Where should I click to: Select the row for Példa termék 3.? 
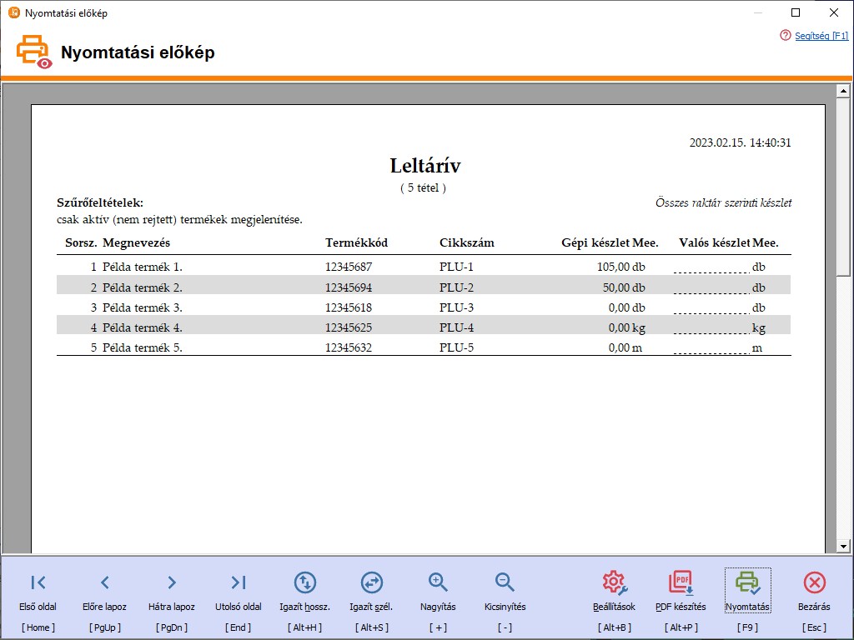tap(334, 307)
